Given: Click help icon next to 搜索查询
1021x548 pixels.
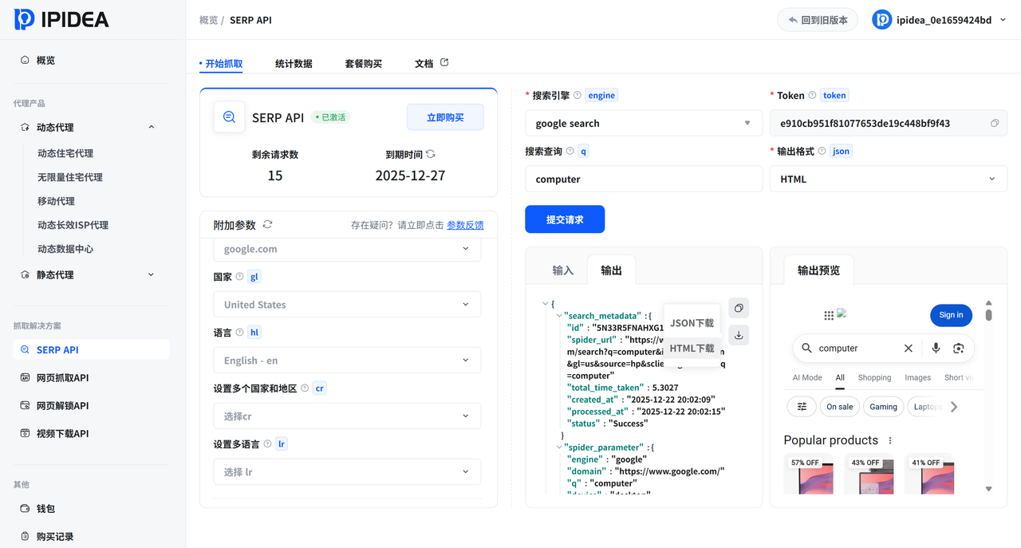Looking at the screenshot, I should [x=570, y=151].
